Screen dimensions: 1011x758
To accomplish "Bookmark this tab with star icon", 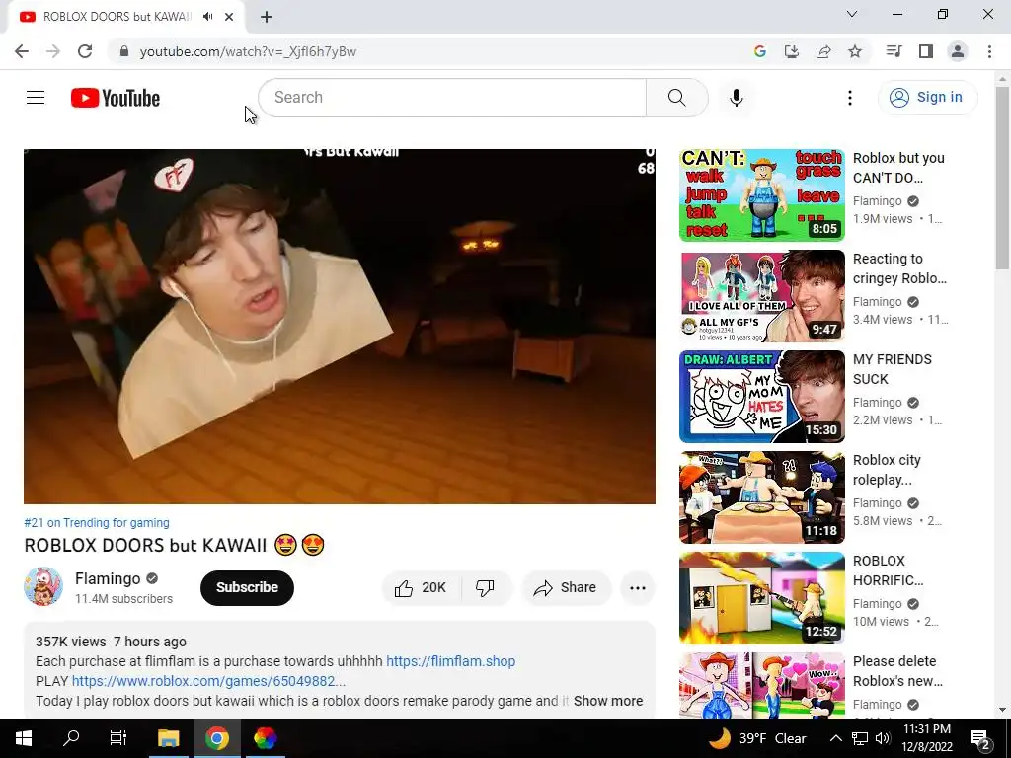I will click(855, 51).
